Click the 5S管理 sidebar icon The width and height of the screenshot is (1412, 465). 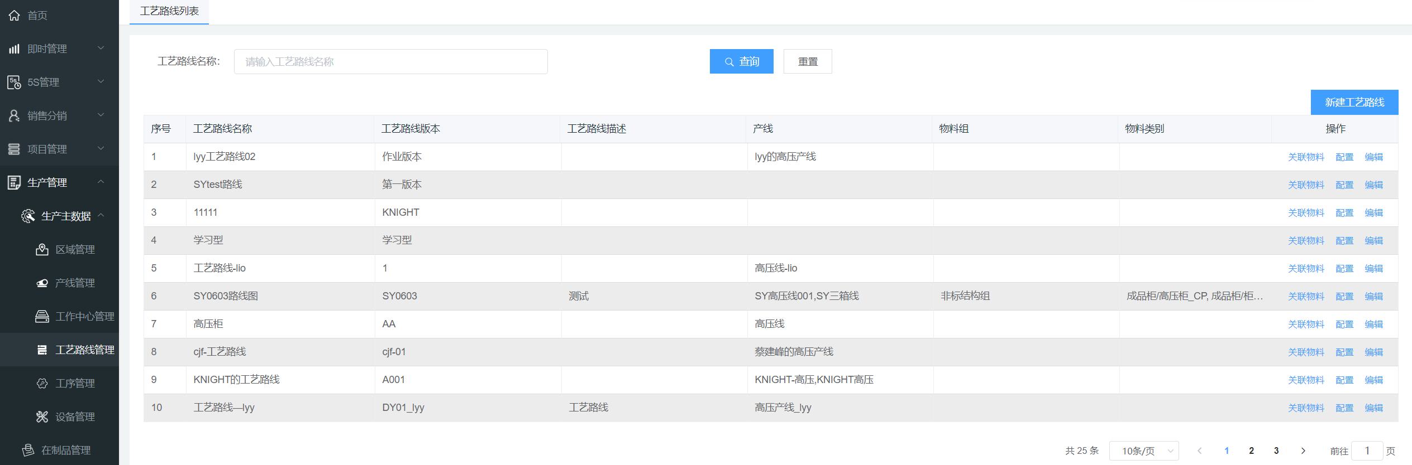[x=15, y=83]
